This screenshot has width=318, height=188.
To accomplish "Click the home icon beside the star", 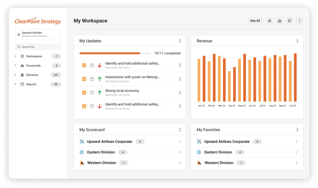I will [x=280, y=21].
